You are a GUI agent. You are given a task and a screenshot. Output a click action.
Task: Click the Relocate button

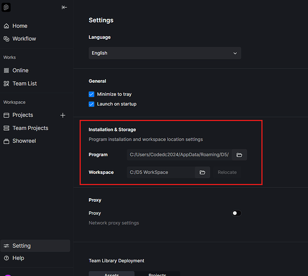click(227, 172)
